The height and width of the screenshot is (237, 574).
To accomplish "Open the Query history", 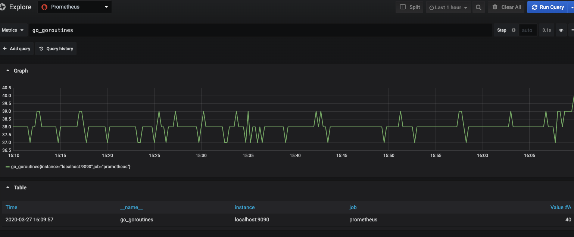I will pyautogui.click(x=56, y=49).
